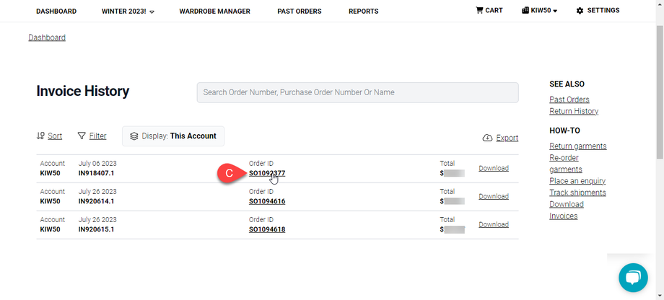Open the Reports menu item
Image resolution: width=664 pixels, height=300 pixels.
(x=363, y=12)
